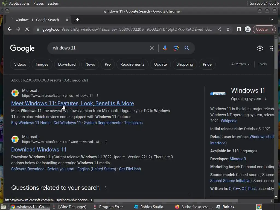The image size is (280, 210).
Task: Select the Update filter chip
Action: click(160, 64)
